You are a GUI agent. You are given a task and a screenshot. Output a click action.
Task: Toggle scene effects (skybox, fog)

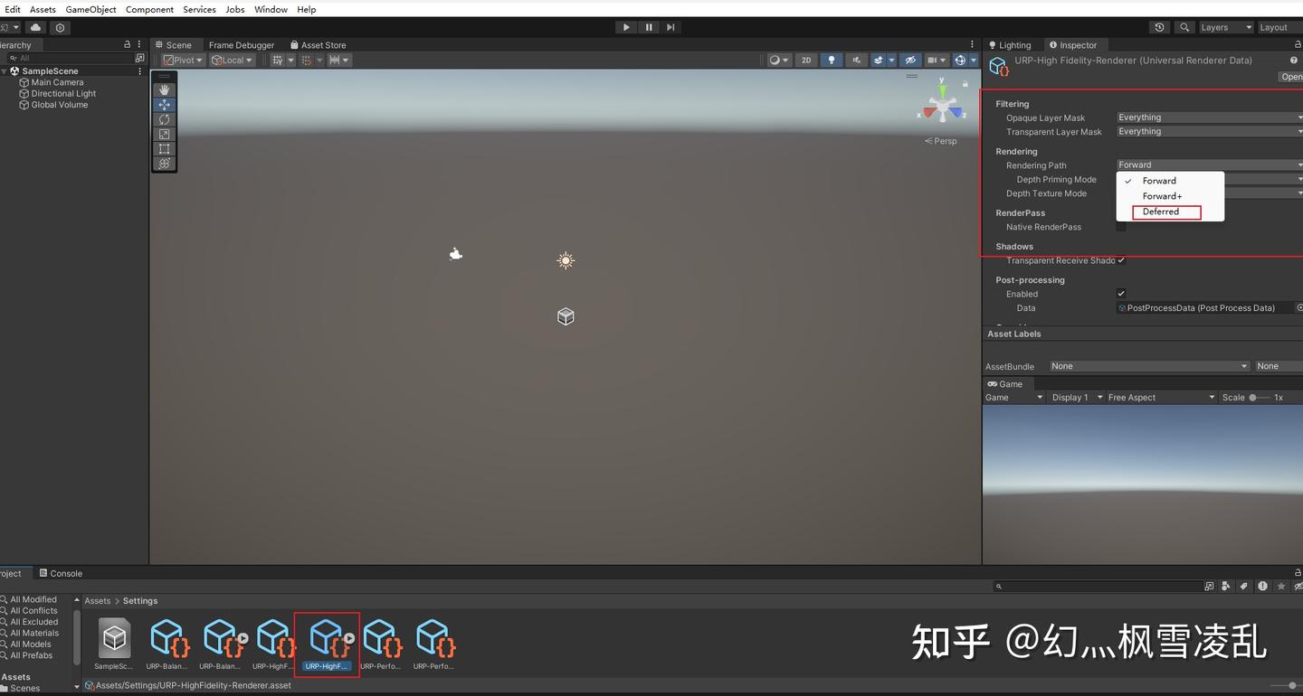point(878,61)
